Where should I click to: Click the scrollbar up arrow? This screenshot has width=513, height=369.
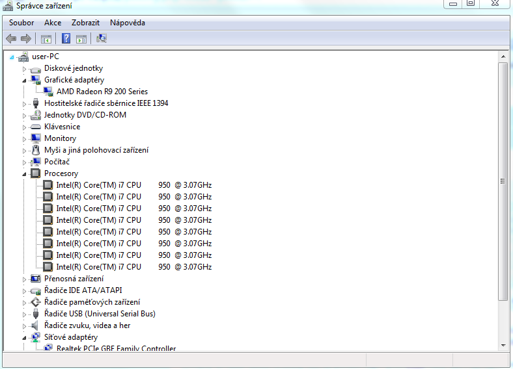(x=503, y=57)
